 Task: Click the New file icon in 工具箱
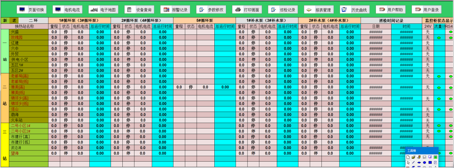coord(408,157)
